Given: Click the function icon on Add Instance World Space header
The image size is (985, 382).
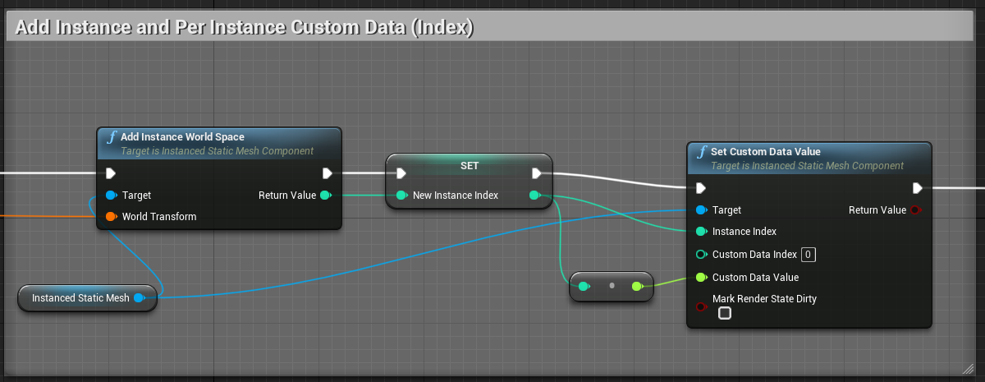Looking at the screenshot, I should [x=112, y=137].
